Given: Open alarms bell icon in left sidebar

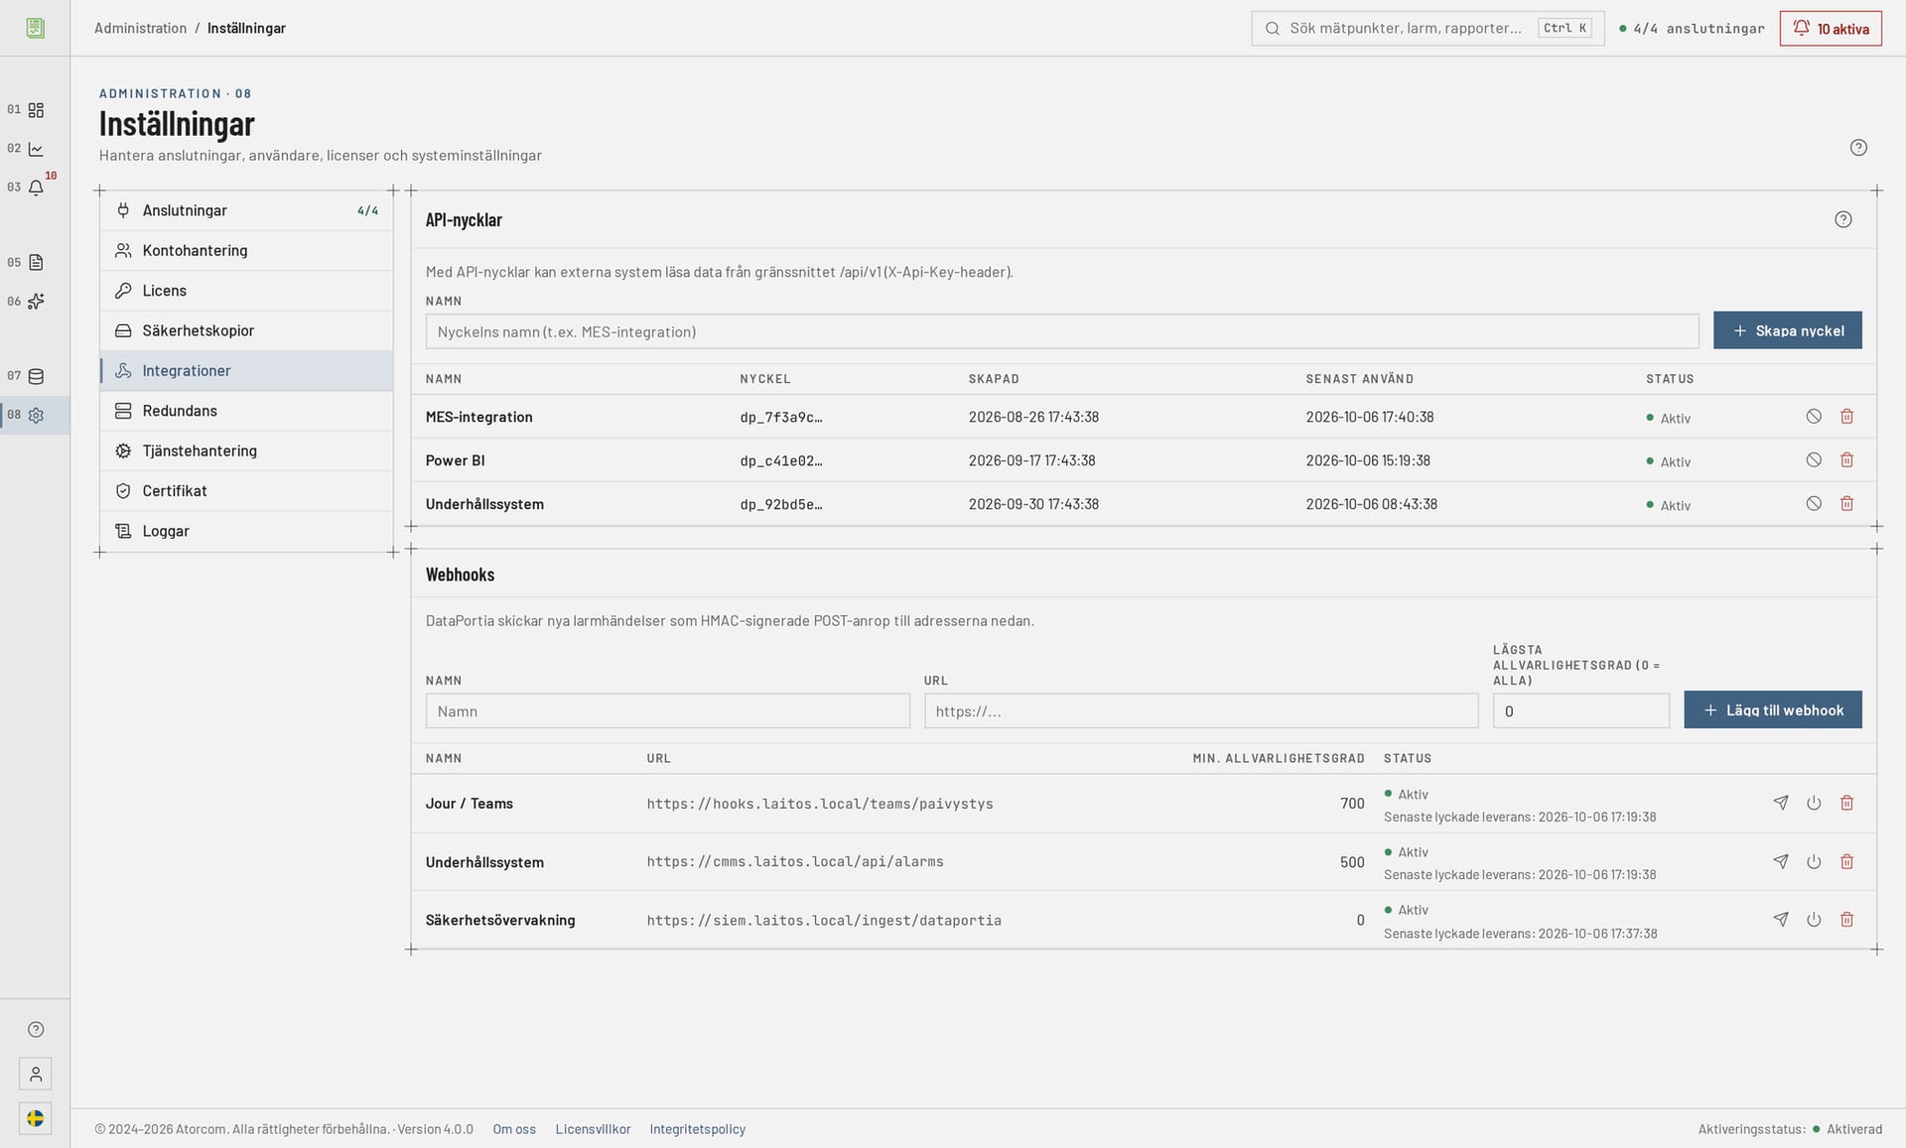Looking at the screenshot, I should (x=36, y=188).
